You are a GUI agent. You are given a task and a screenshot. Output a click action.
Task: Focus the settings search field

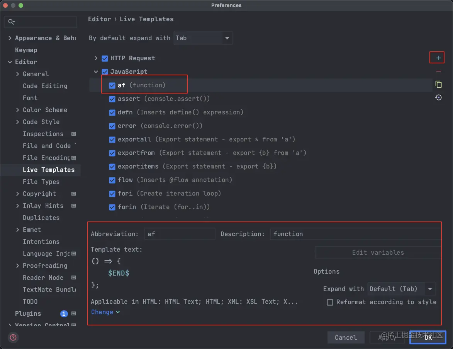click(41, 22)
